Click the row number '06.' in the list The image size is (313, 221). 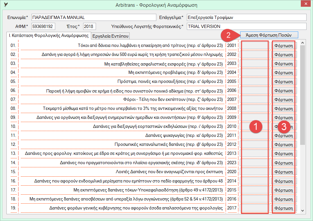point(13,90)
